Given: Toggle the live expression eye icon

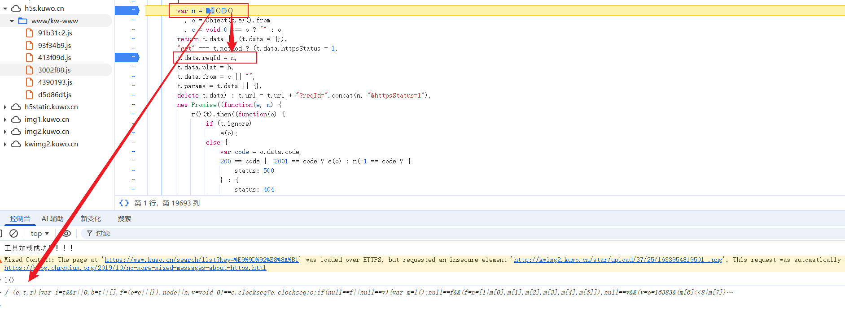Looking at the screenshot, I should [66, 234].
